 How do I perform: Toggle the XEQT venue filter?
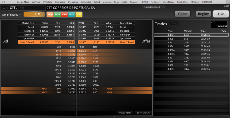click(x=50, y=15)
